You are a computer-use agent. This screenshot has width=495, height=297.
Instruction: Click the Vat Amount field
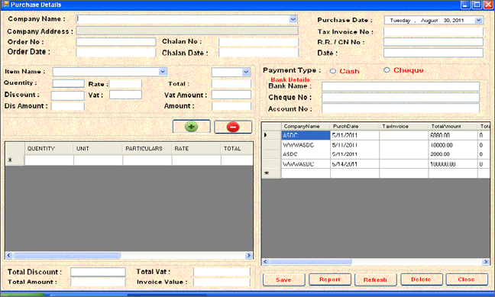231,95
